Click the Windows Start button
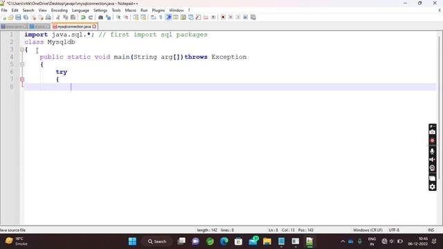 (132, 241)
